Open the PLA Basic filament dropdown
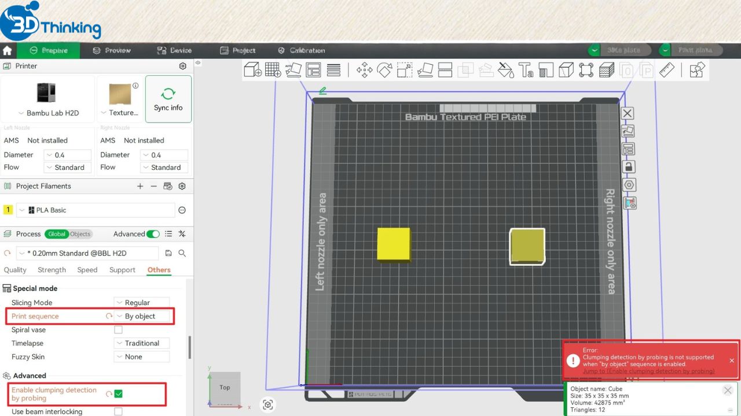 (x=96, y=210)
